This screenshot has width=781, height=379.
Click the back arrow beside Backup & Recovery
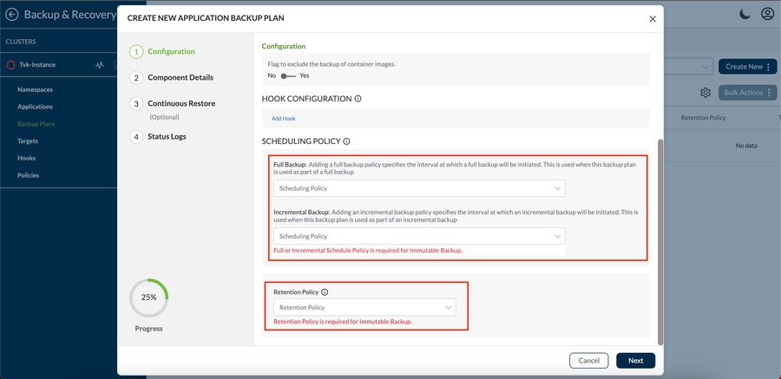pos(12,15)
